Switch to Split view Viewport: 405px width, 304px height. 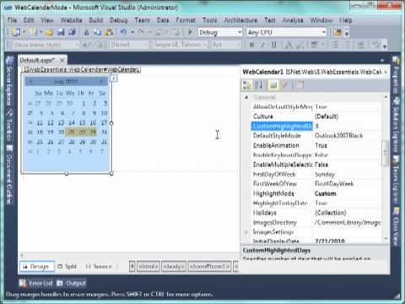tap(67, 266)
